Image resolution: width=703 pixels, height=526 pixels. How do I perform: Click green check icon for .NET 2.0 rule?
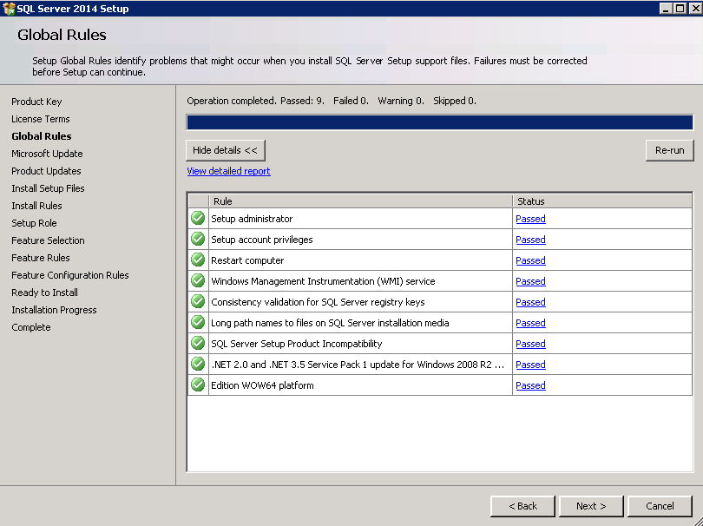(198, 364)
